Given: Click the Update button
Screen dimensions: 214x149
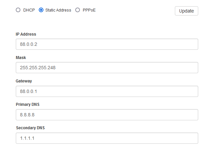Looking at the screenshot, I should coord(186,11).
